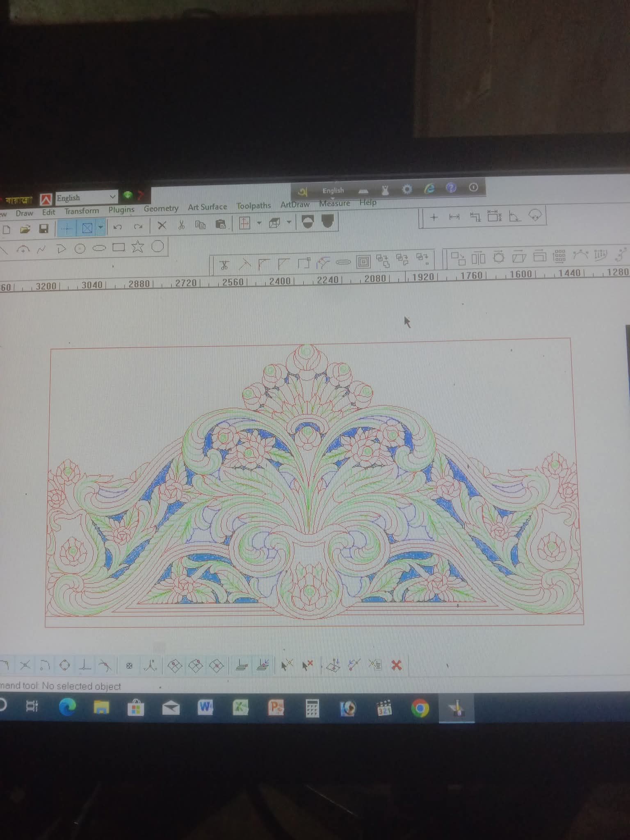Select the ellipse drawing tool

pyautogui.click(x=99, y=248)
